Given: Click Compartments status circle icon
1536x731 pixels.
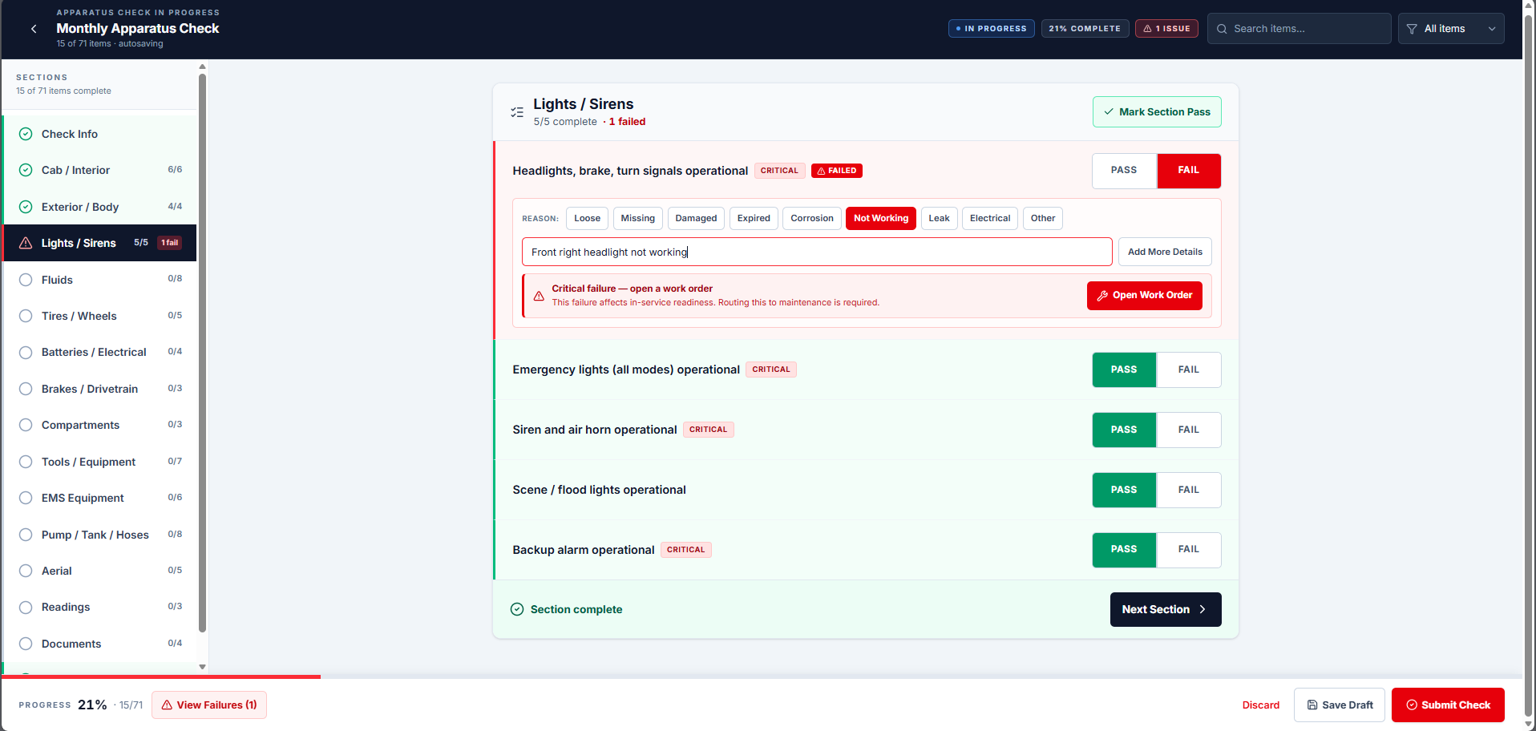Looking at the screenshot, I should pyautogui.click(x=26, y=425).
